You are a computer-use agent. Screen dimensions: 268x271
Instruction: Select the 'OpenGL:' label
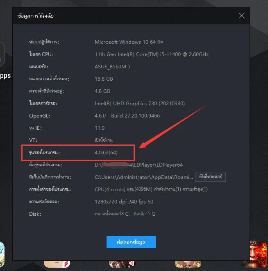pyautogui.click(x=40, y=116)
